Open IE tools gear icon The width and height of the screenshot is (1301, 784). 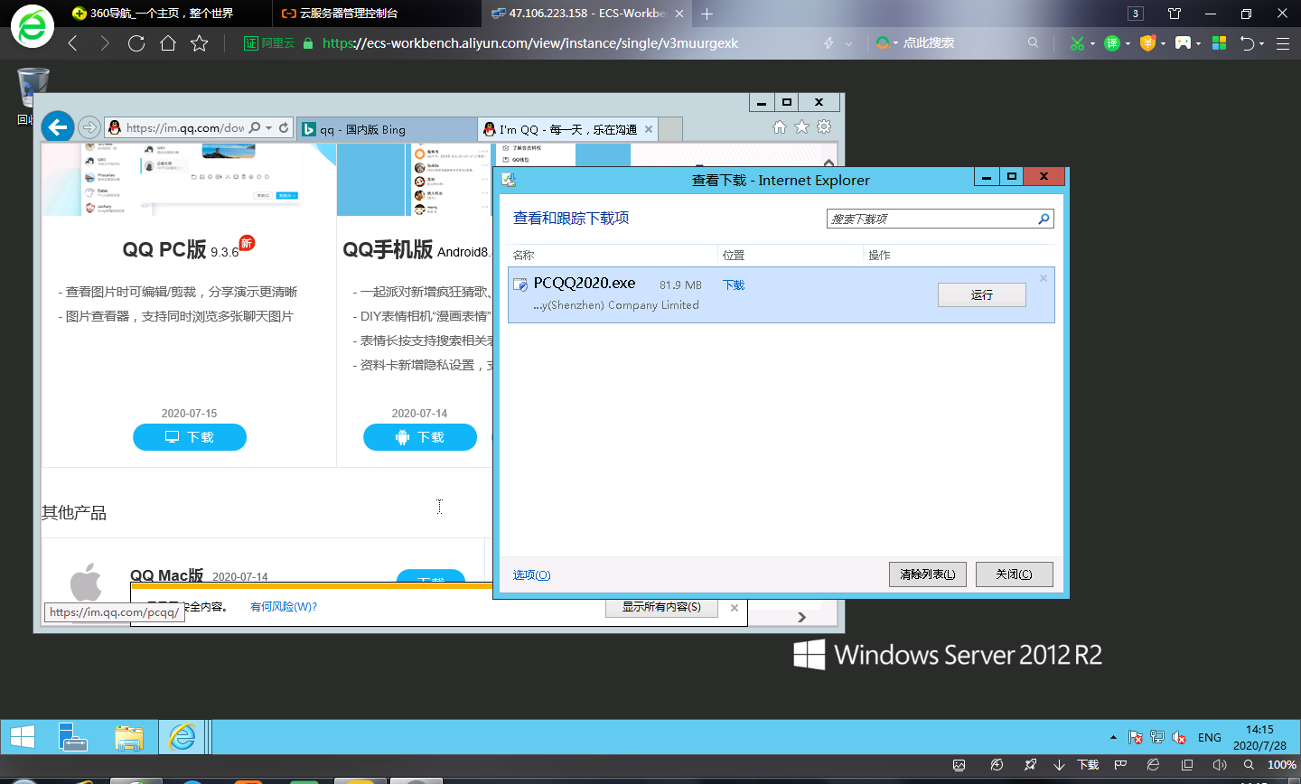(824, 127)
